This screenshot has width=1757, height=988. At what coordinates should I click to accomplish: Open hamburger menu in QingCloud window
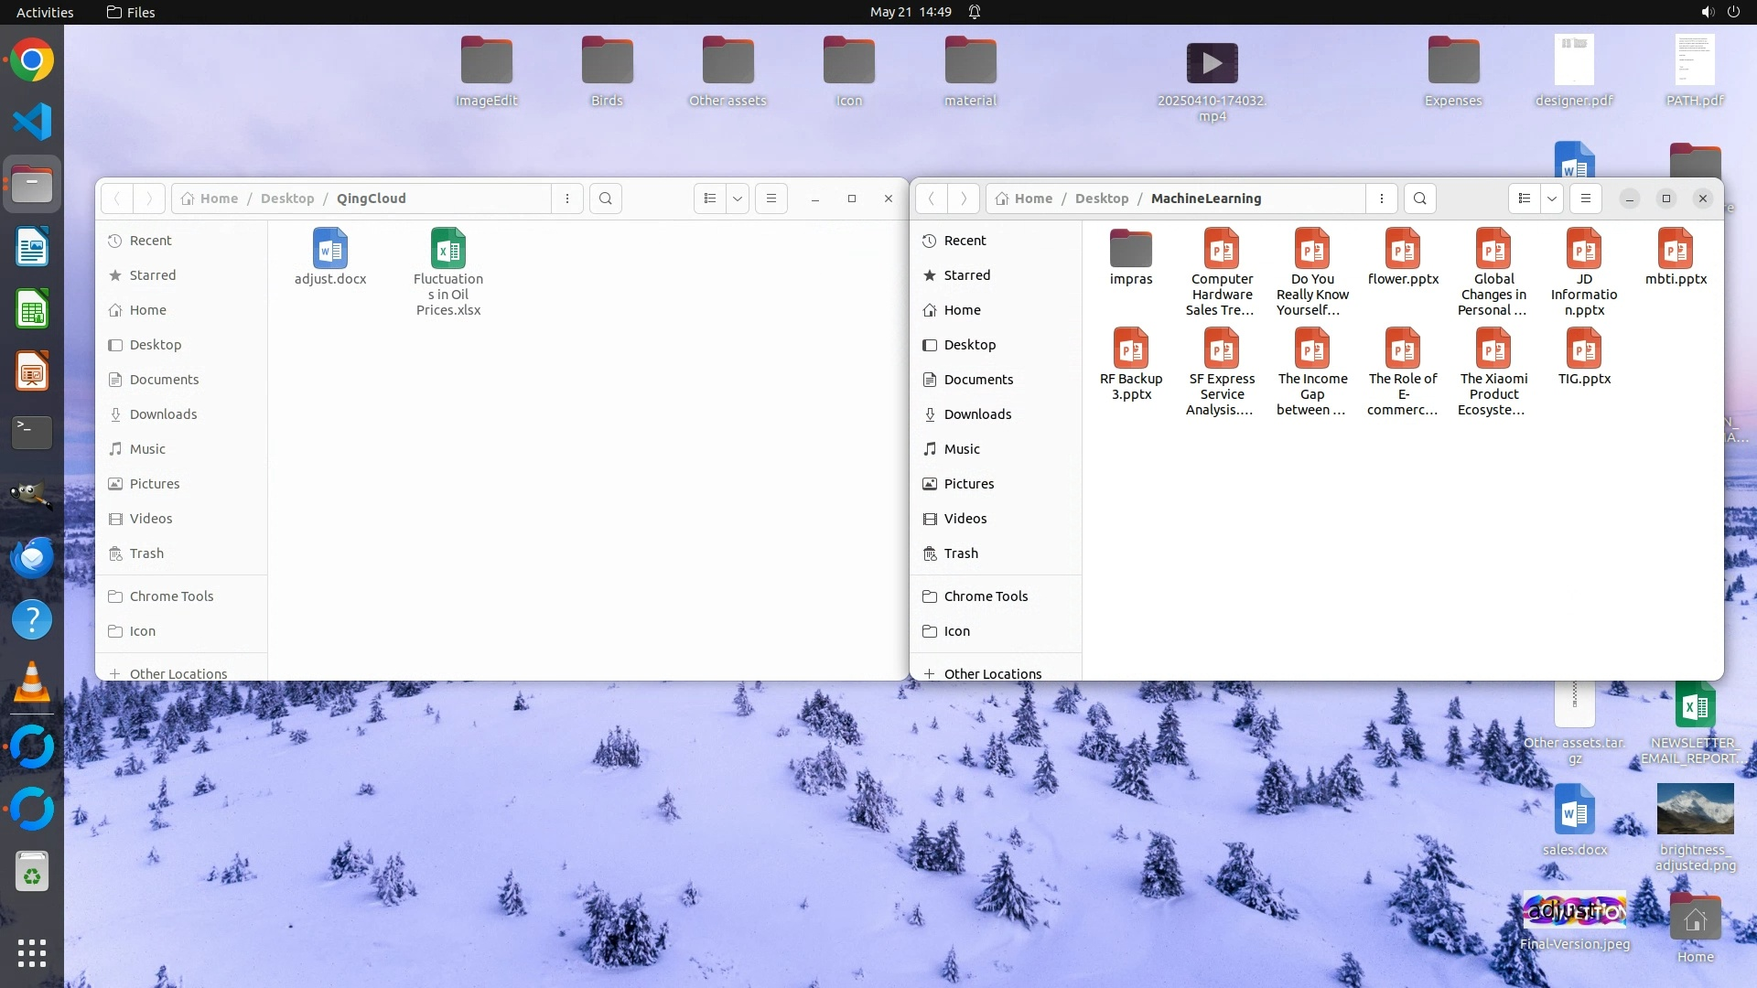pyautogui.click(x=771, y=199)
